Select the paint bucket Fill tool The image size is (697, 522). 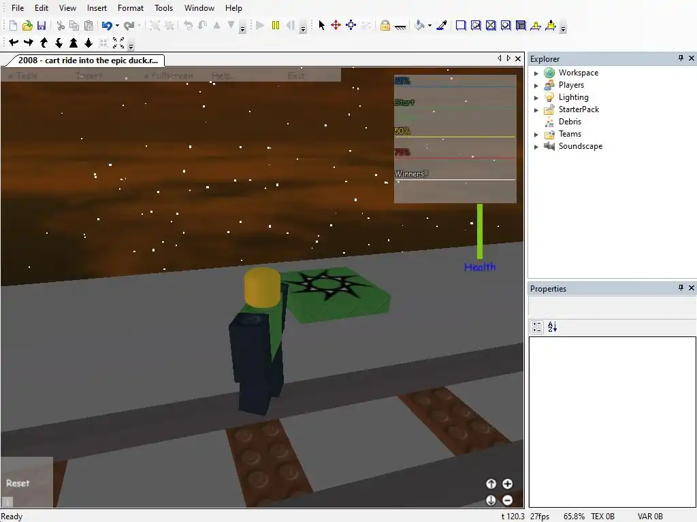(419, 25)
